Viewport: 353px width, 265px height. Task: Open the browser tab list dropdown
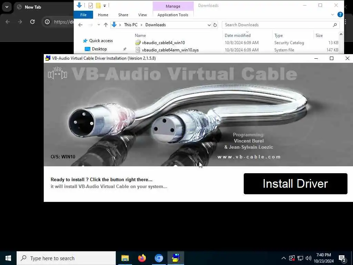tap(7, 7)
